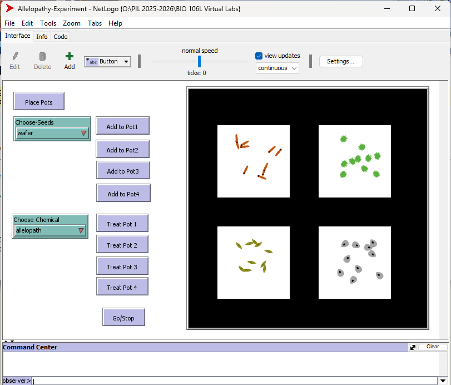Click the Choose-Seeds chooser red triangle
Screen dimensions: 451x385
click(x=85, y=133)
